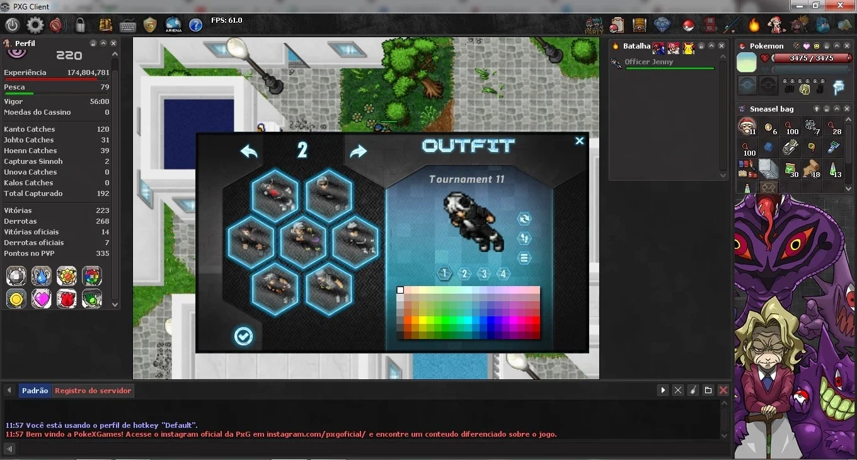The image size is (857, 460).
Task: Toggle the Pikachu battle filter
Action: pos(688,48)
